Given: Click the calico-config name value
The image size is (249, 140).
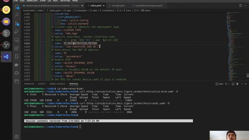Looking at the screenshot, I should click(x=79, y=20).
